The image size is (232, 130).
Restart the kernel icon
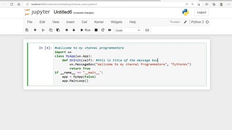[x=103, y=30]
